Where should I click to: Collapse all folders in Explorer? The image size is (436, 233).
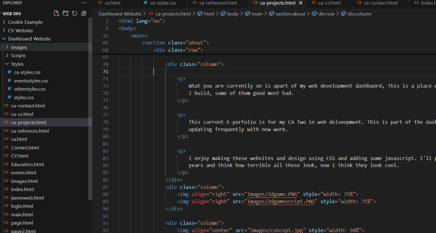click(84, 13)
